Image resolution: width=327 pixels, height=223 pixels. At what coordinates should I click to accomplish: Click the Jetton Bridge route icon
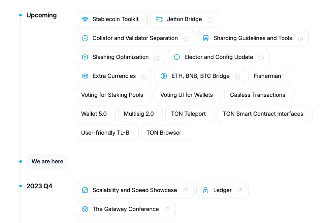[159, 19]
